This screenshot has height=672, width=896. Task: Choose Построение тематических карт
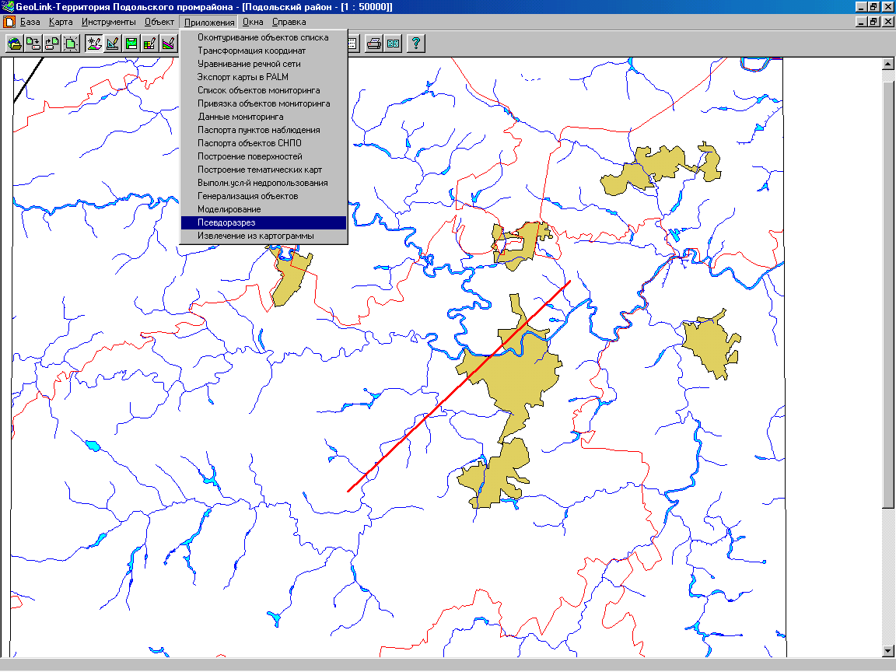point(264,170)
